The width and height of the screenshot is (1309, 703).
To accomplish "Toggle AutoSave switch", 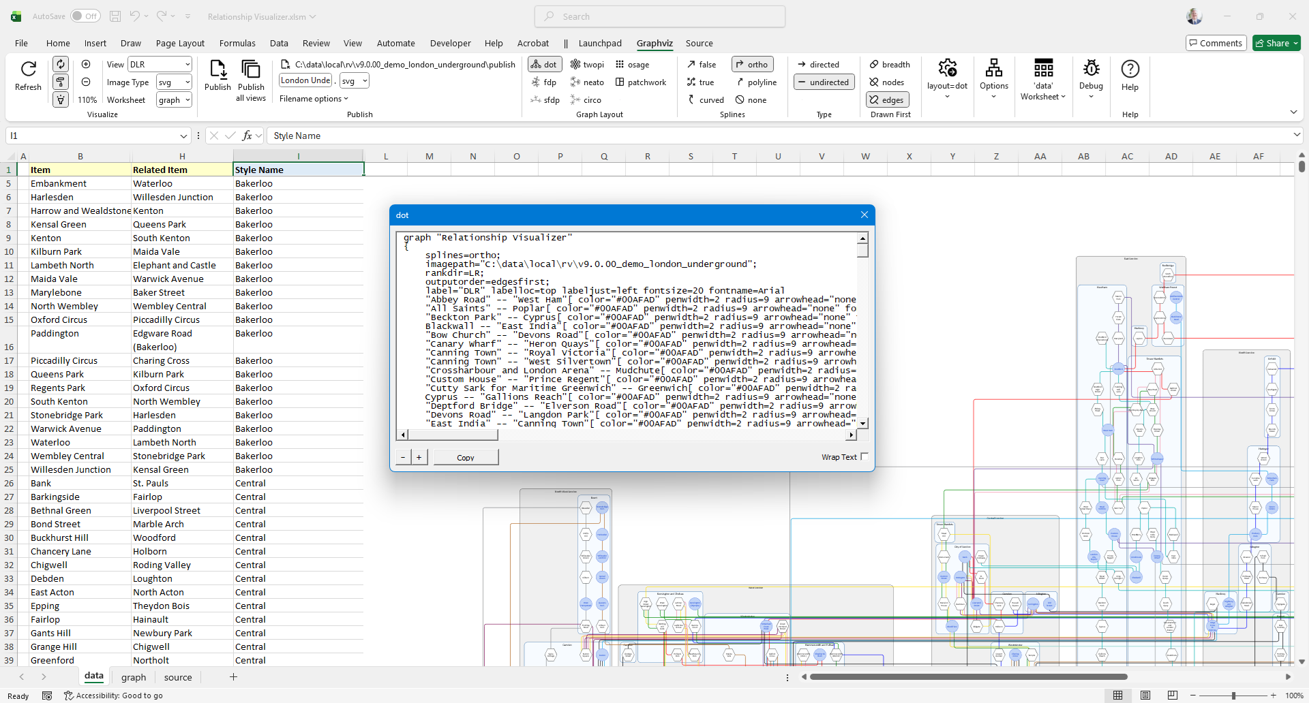I will click(x=85, y=16).
